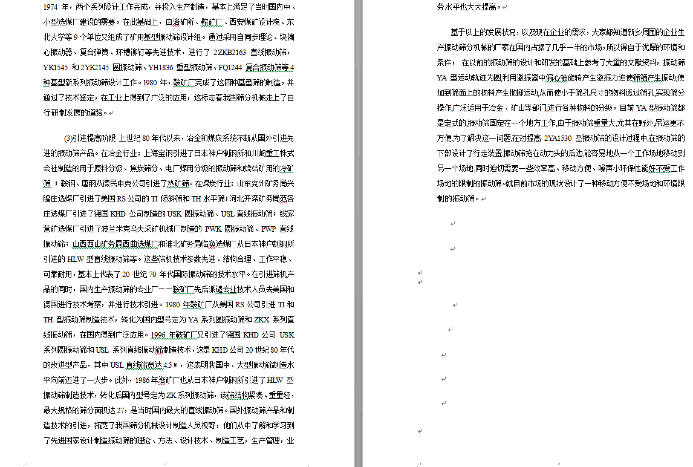The width and height of the screenshot is (693, 467).
Task: Click the number "27" after 筛分面积达
Action: click(x=121, y=410)
